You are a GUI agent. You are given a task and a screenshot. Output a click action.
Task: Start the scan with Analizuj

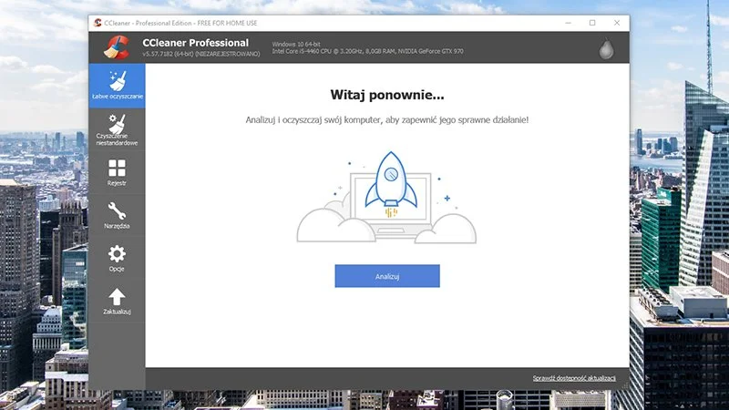pyautogui.click(x=387, y=276)
